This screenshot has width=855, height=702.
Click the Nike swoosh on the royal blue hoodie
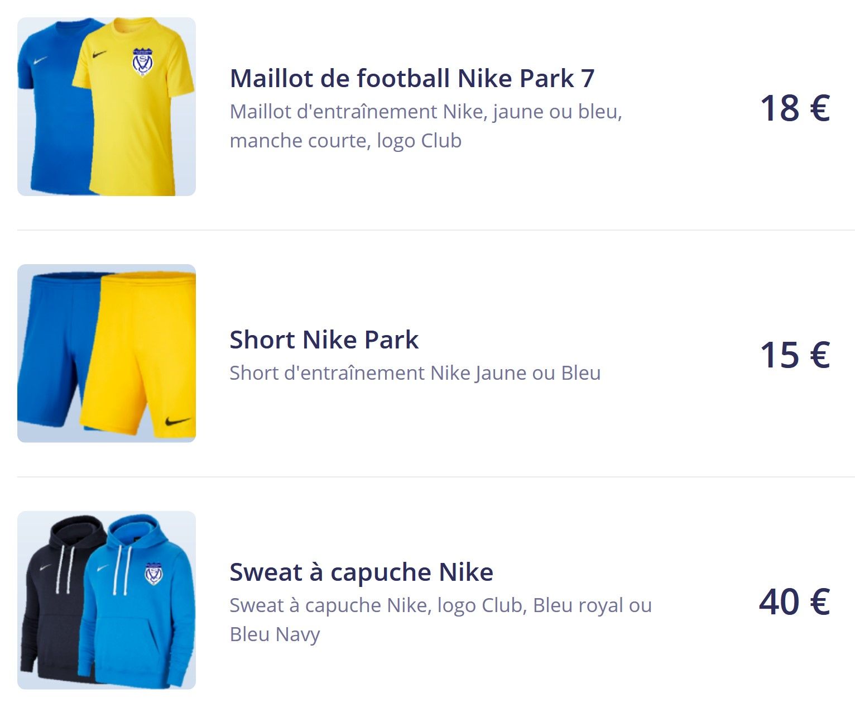103,569
